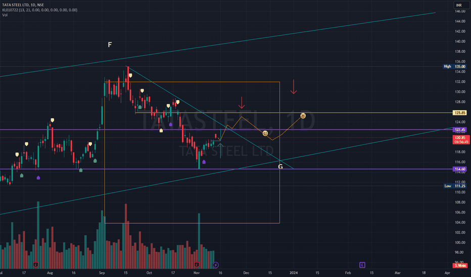The width and height of the screenshot is (471, 277).
Task: Click the High 135.00 label
Action: (x=455, y=66)
